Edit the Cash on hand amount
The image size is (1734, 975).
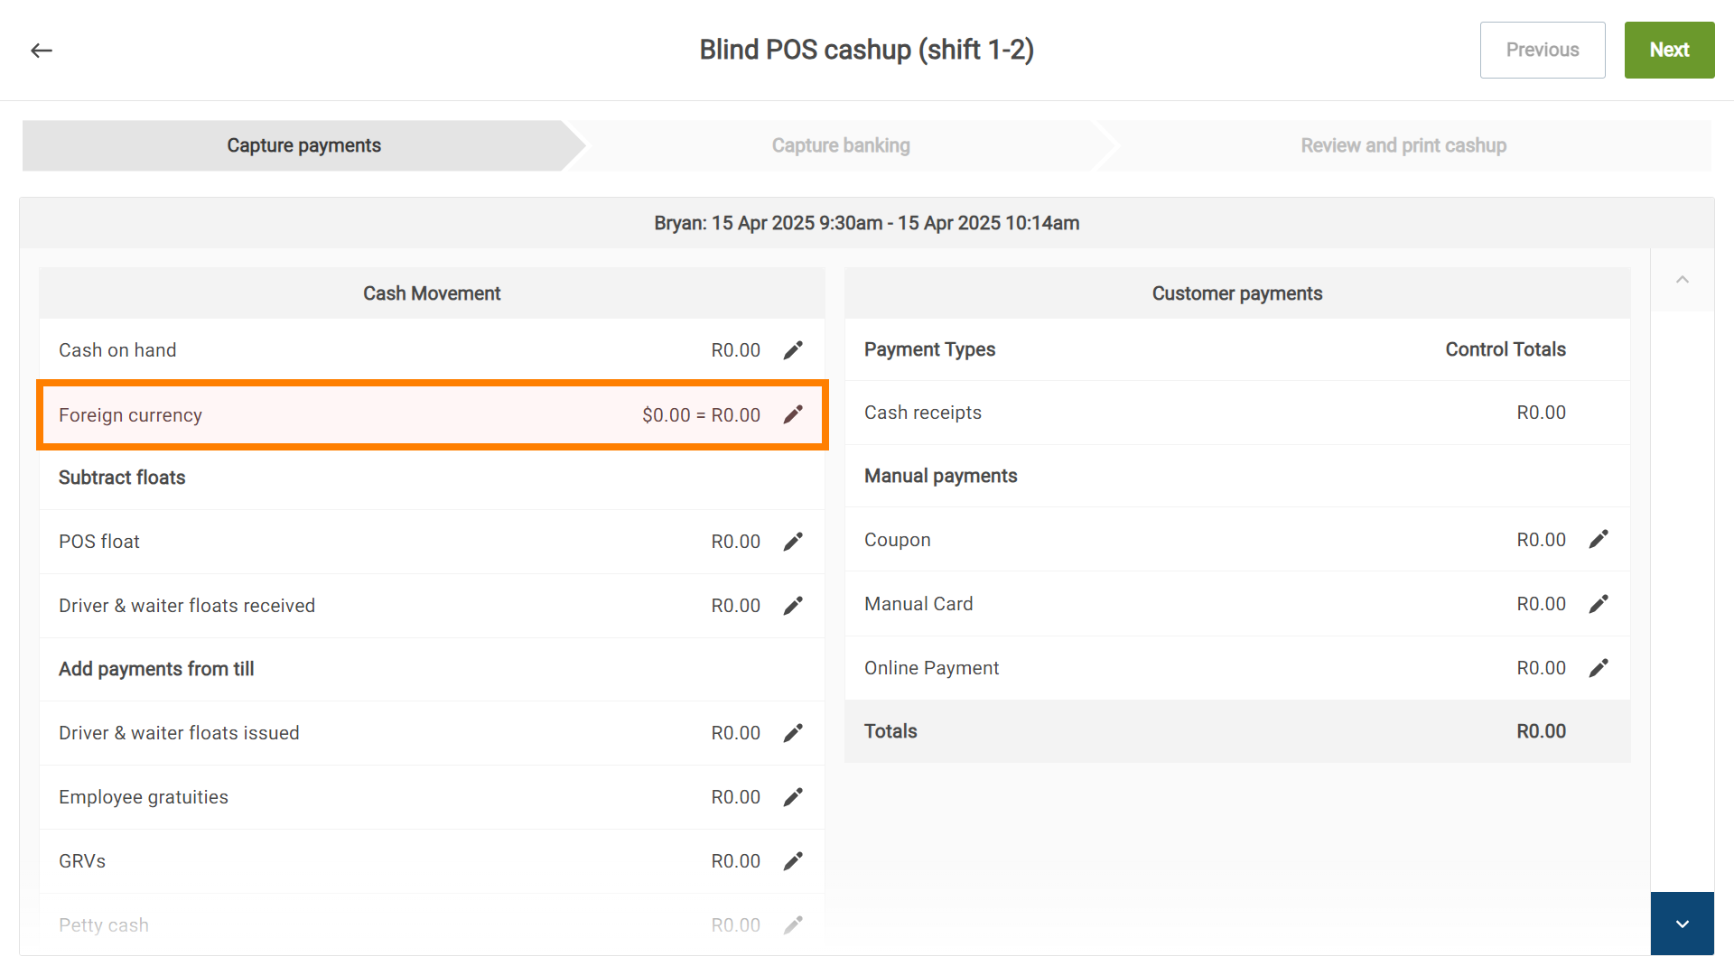(793, 350)
